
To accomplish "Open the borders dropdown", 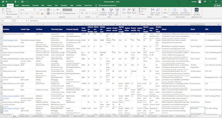I will coord(34,13).
